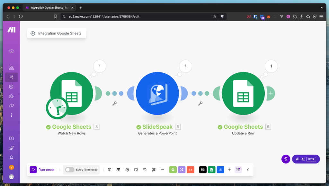Click the Notion favorite app icon

203,170
